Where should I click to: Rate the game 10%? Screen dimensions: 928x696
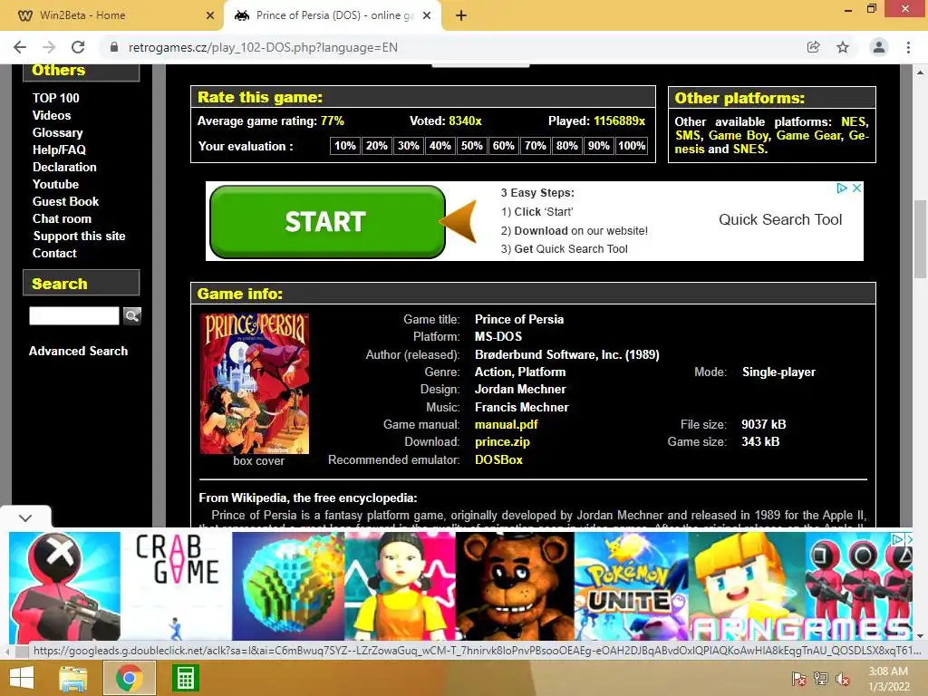345,146
